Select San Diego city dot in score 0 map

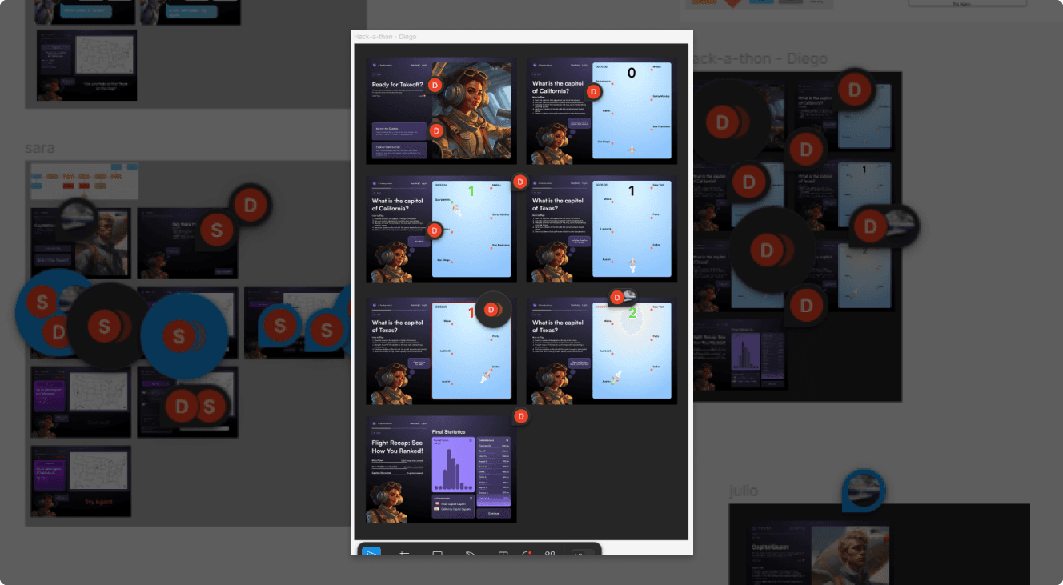click(612, 142)
